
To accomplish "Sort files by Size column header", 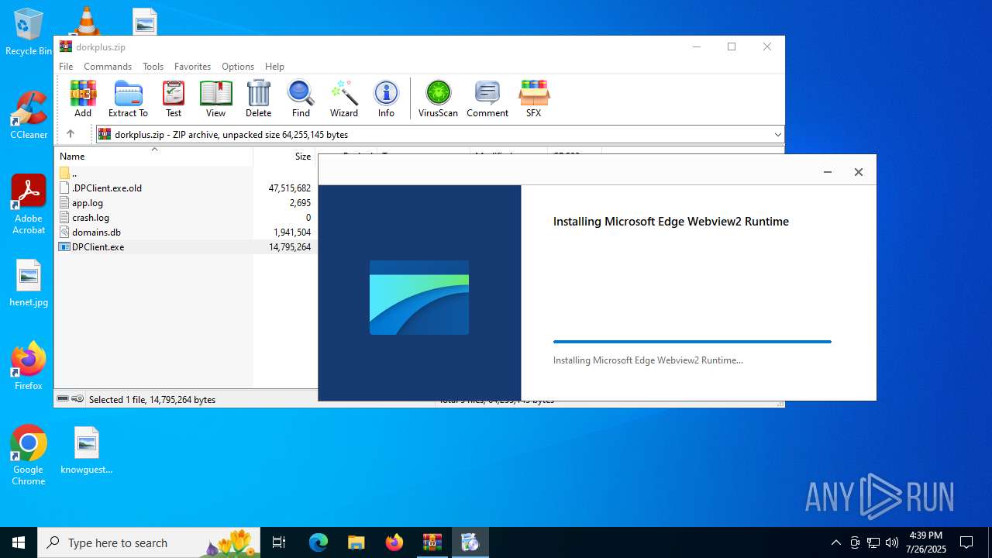I will pos(284,156).
